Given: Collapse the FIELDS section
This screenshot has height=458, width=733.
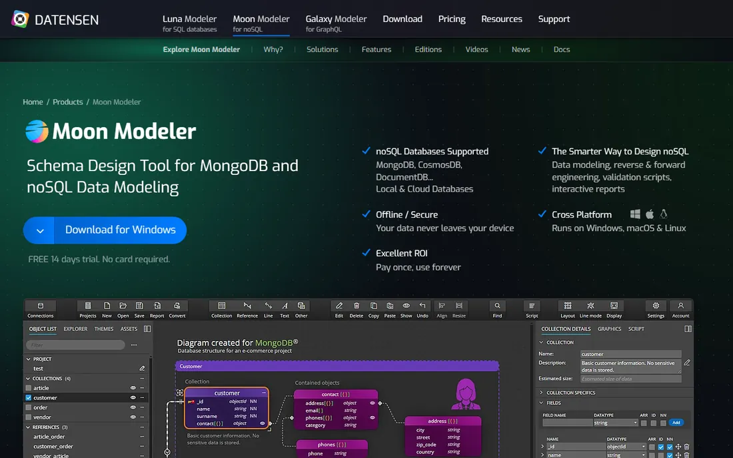Looking at the screenshot, I should (x=541, y=403).
